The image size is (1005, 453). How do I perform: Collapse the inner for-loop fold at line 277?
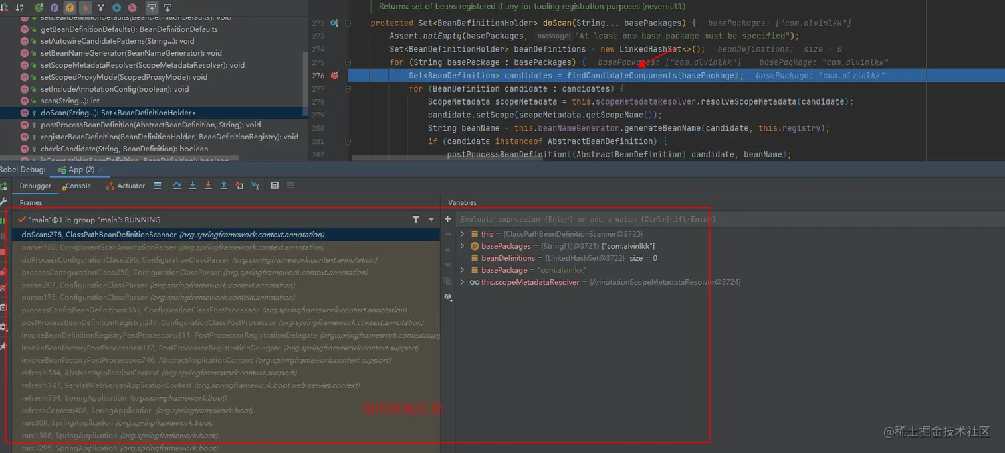point(348,88)
